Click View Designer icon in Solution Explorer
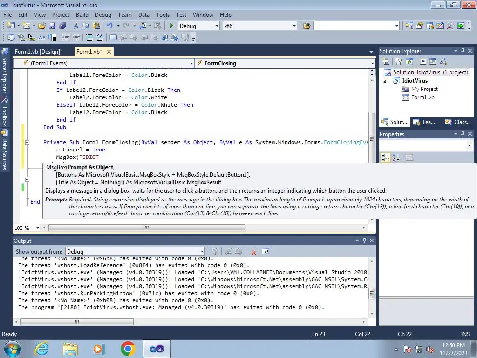477x358 pixels. click(x=433, y=62)
